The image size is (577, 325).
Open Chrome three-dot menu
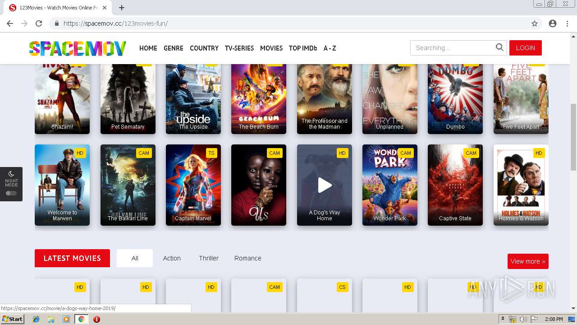coord(567,23)
